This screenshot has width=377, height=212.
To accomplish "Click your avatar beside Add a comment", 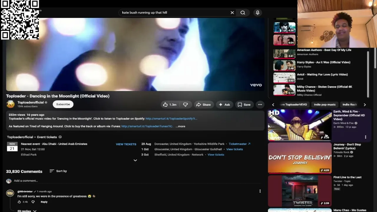I will click(9, 181).
